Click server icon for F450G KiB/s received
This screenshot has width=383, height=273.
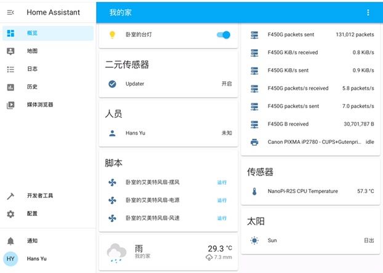(x=254, y=53)
